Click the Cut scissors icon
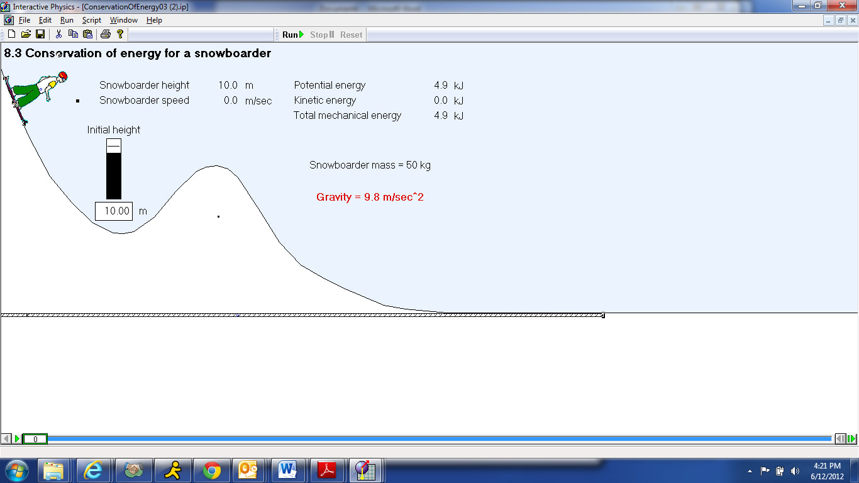 click(58, 35)
